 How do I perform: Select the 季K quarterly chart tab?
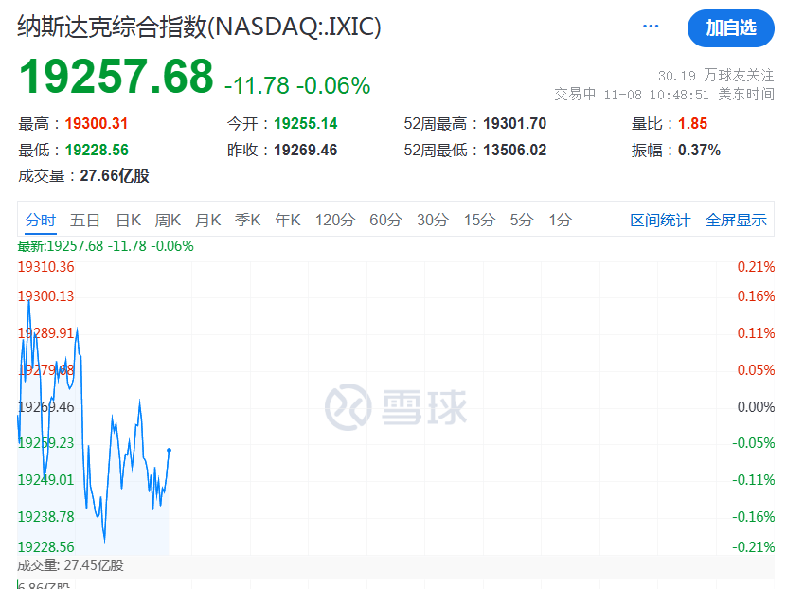[x=247, y=219]
